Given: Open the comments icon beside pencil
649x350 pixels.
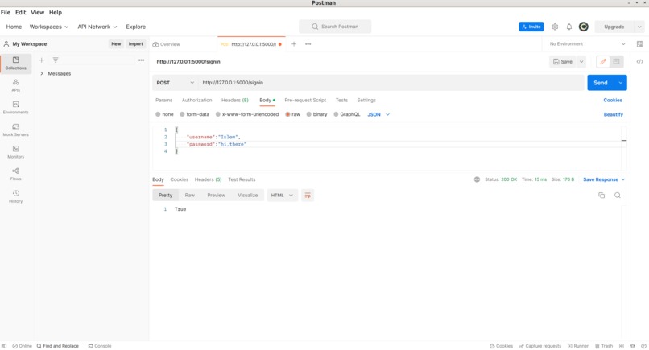Looking at the screenshot, I should (x=616, y=62).
